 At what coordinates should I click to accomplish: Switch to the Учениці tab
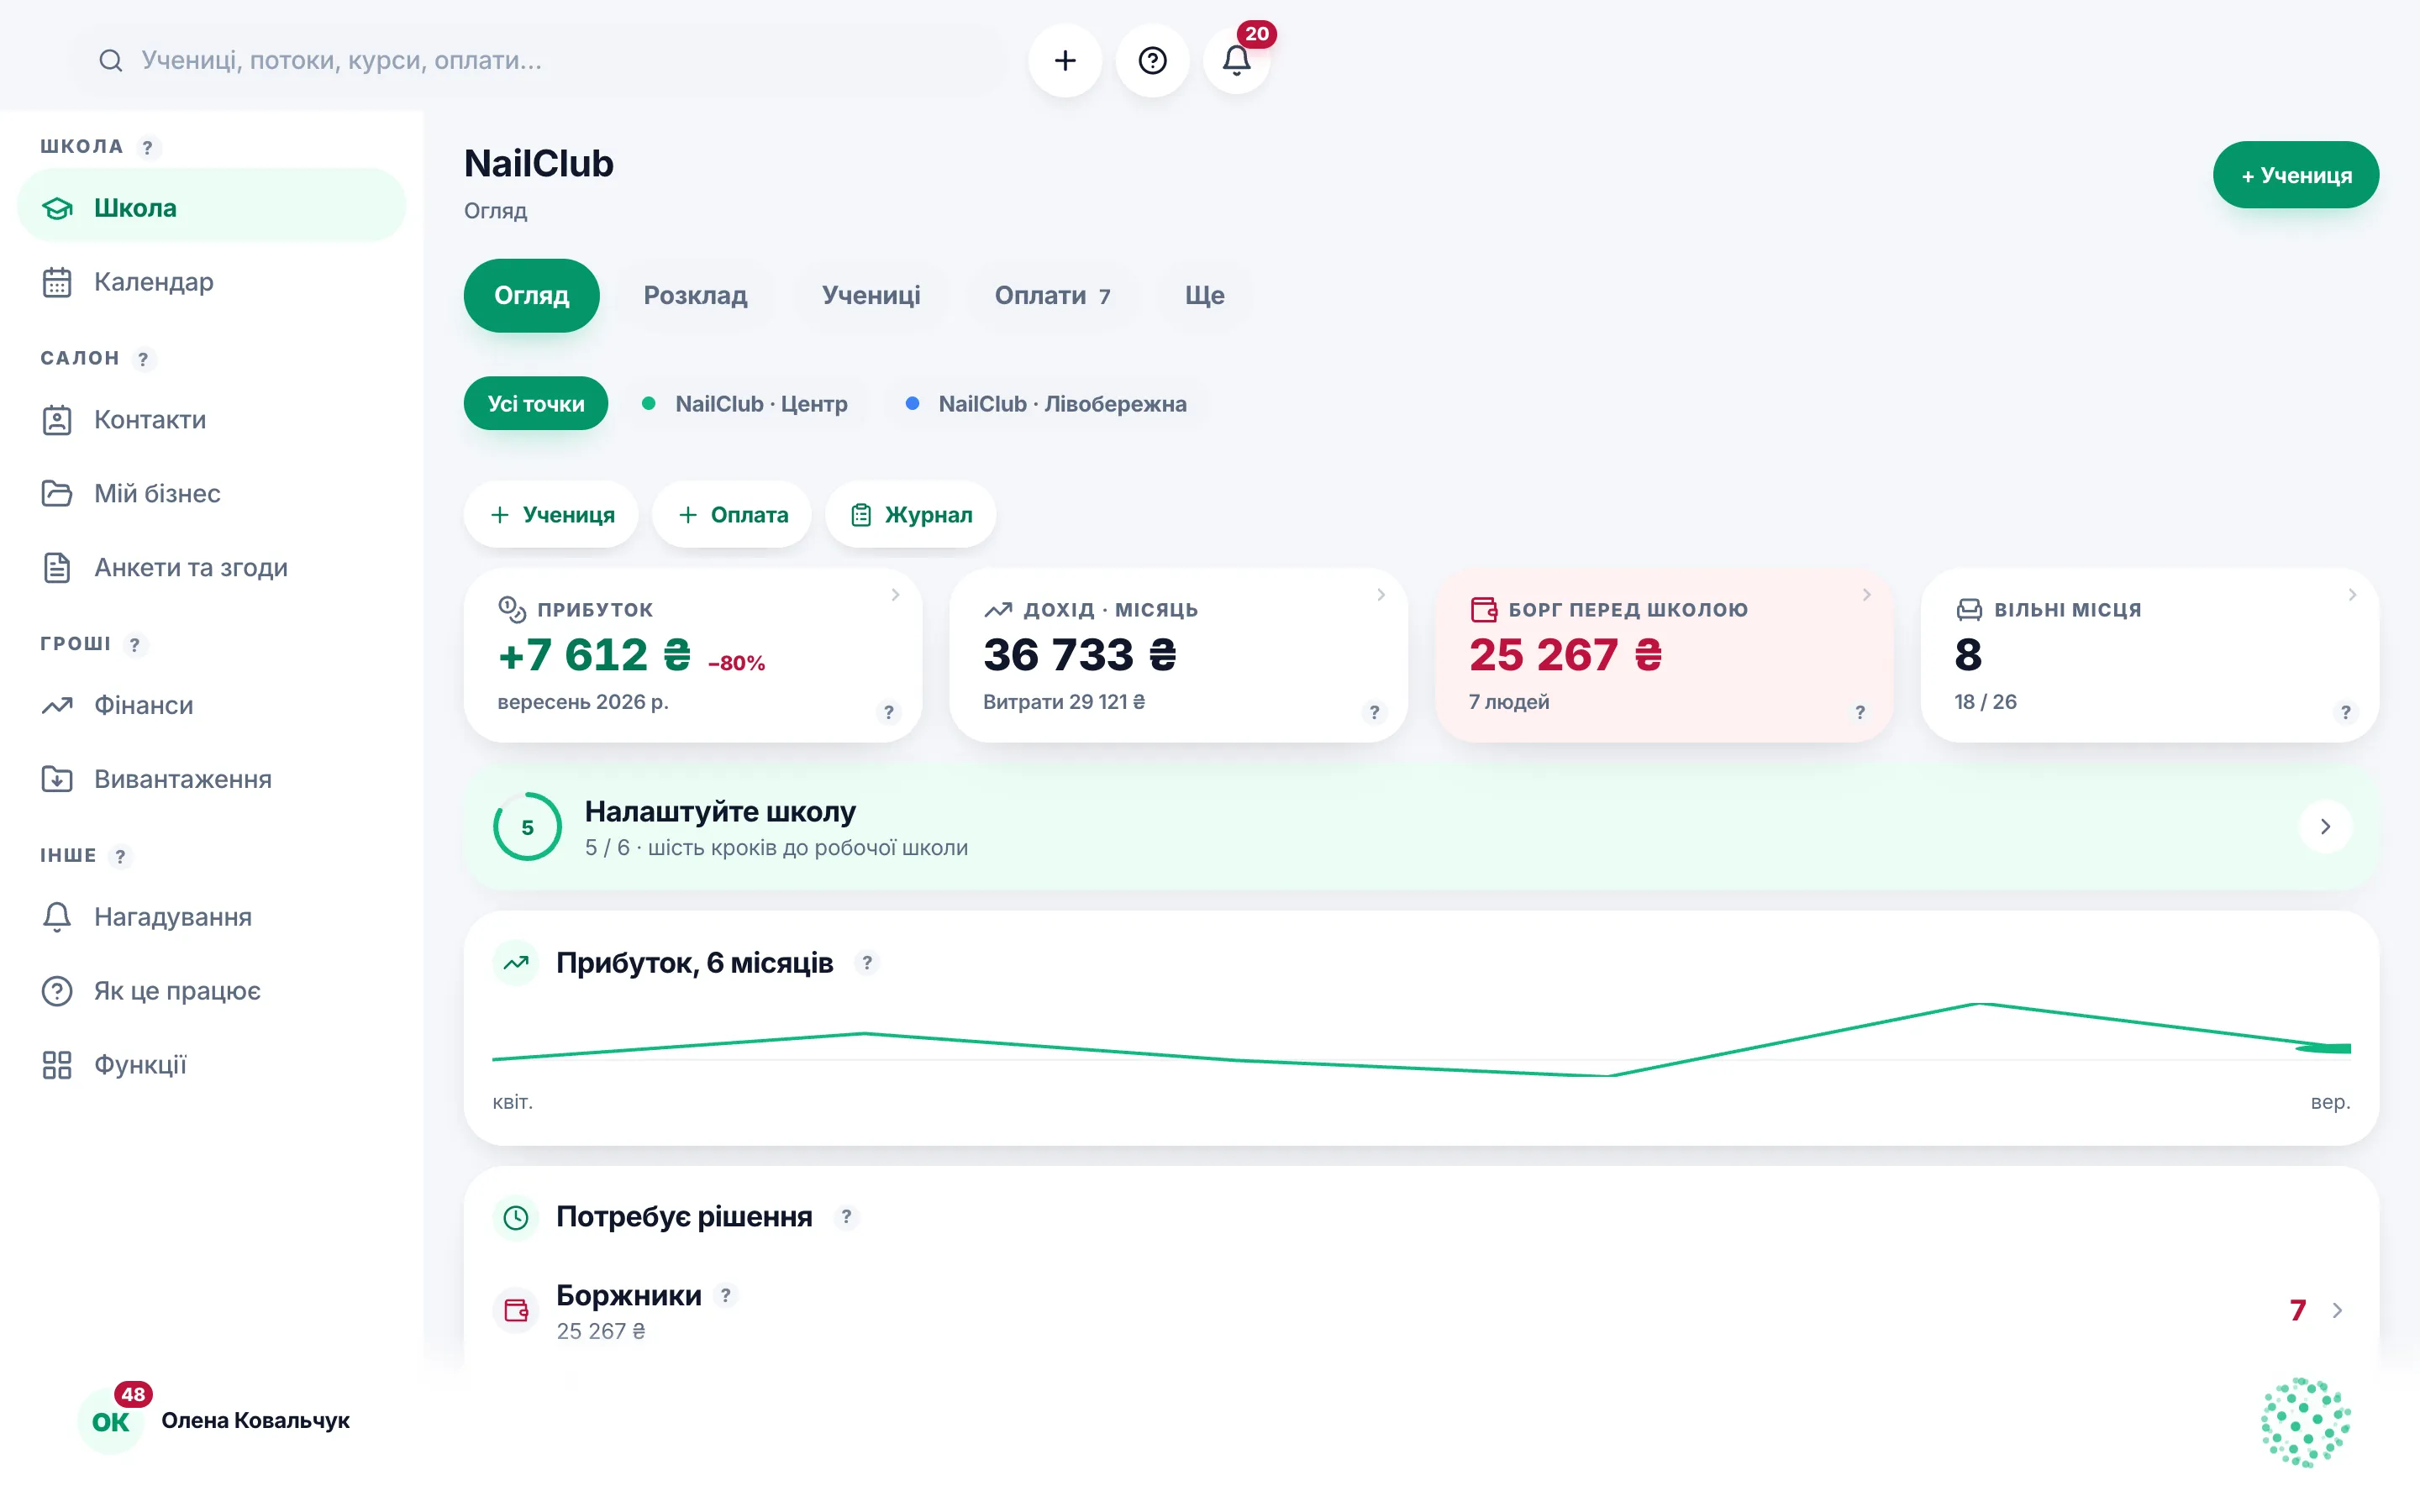click(871, 296)
